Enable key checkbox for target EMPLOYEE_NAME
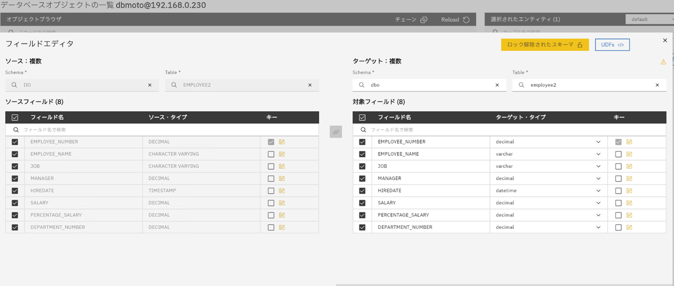Image resolution: width=674 pixels, height=286 pixels. pos(618,154)
